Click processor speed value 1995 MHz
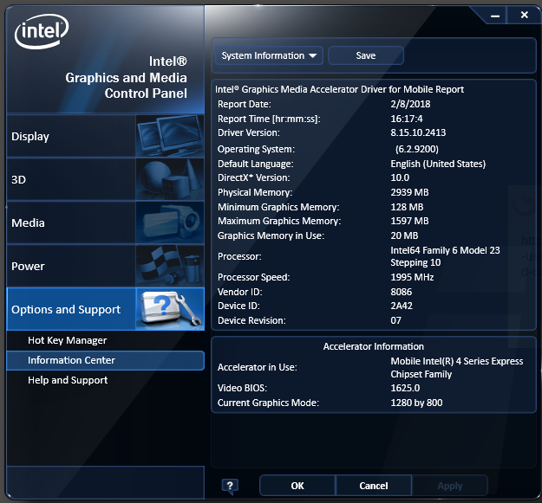Screen dimensions: 542x503 [x=412, y=277]
